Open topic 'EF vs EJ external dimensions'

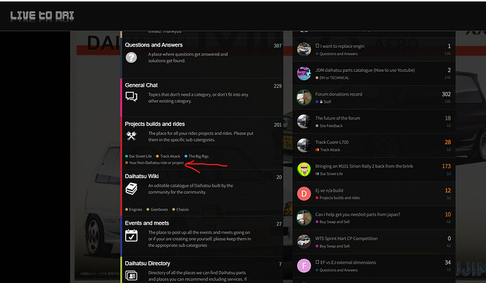tap(348, 263)
